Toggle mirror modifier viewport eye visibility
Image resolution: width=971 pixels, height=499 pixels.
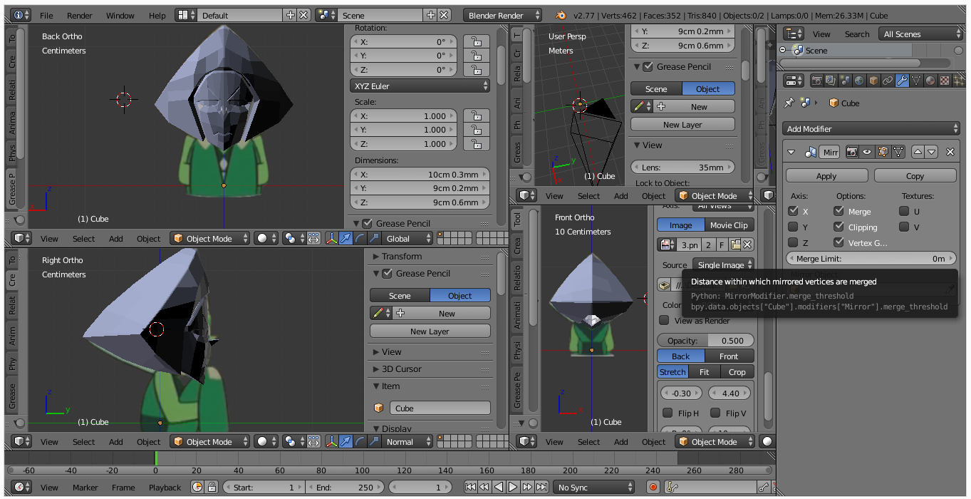(867, 152)
